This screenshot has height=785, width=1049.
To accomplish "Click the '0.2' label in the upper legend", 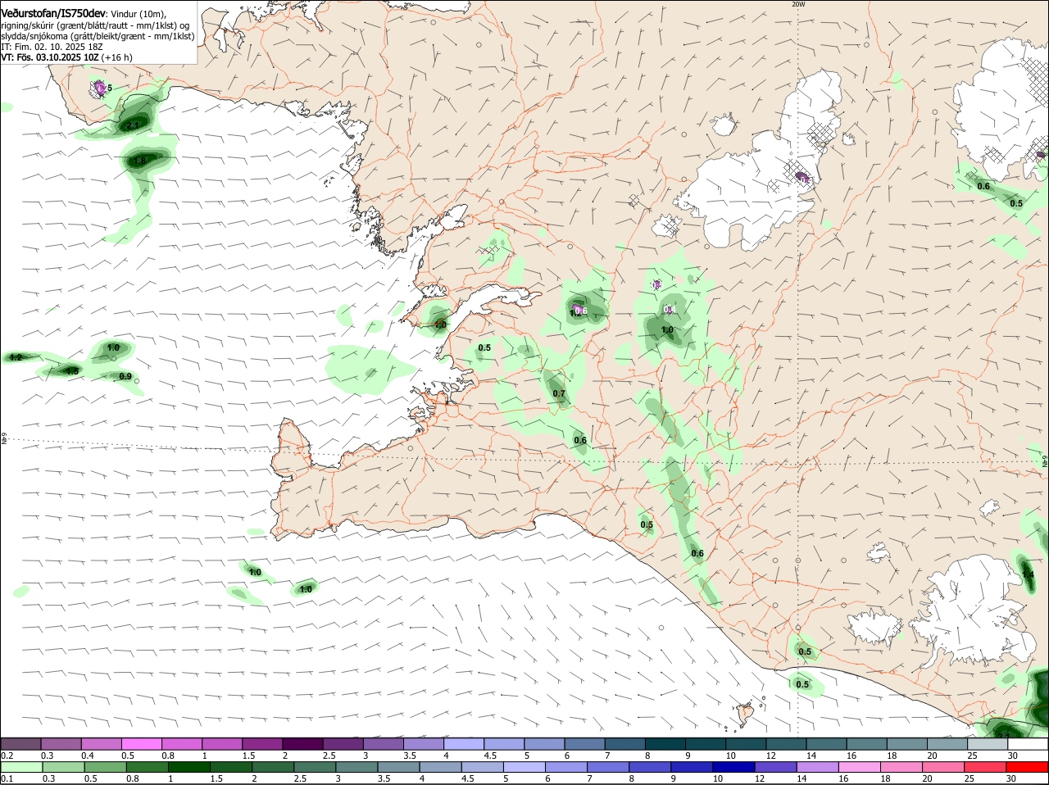I will 7,756.
